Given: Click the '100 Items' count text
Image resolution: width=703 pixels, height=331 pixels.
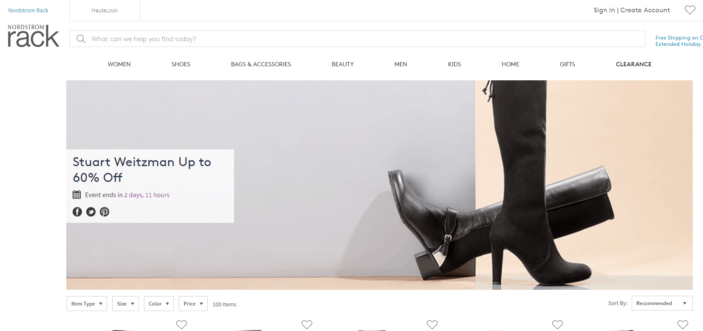Looking at the screenshot, I should pyautogui.click(x=225, y=304).
